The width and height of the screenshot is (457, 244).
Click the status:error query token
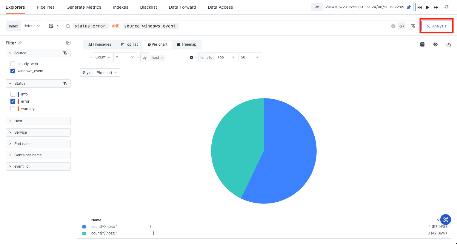tap(90, 26)
